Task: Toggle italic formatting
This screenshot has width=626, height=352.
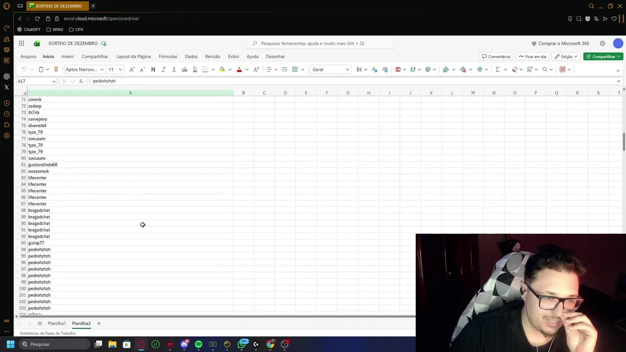Action: (163, 69)
